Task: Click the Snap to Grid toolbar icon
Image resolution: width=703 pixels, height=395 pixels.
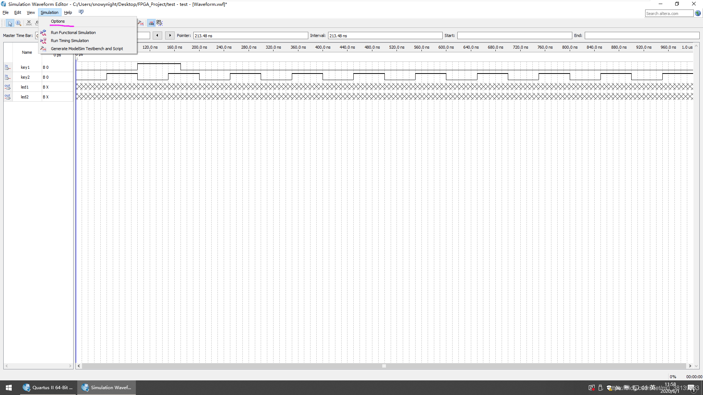Action: pyautogui.click(x=151, y=23)
